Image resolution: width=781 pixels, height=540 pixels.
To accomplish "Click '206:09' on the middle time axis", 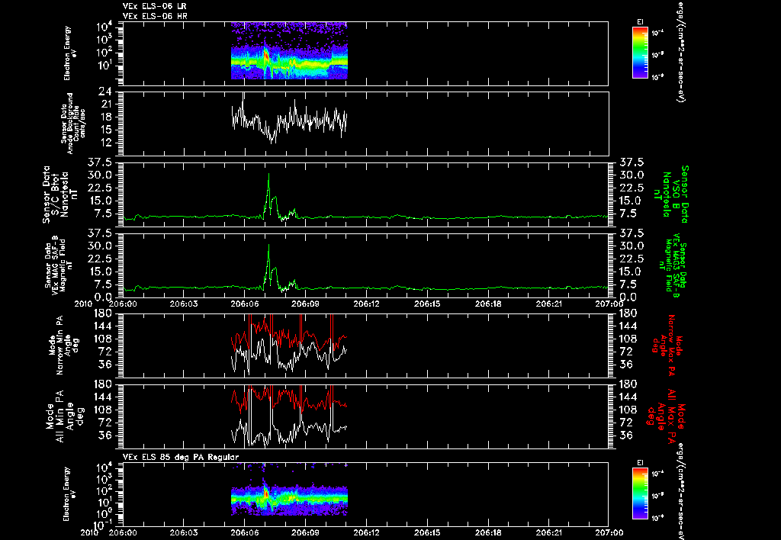I will pyautogui.click(x=305, y=304).
